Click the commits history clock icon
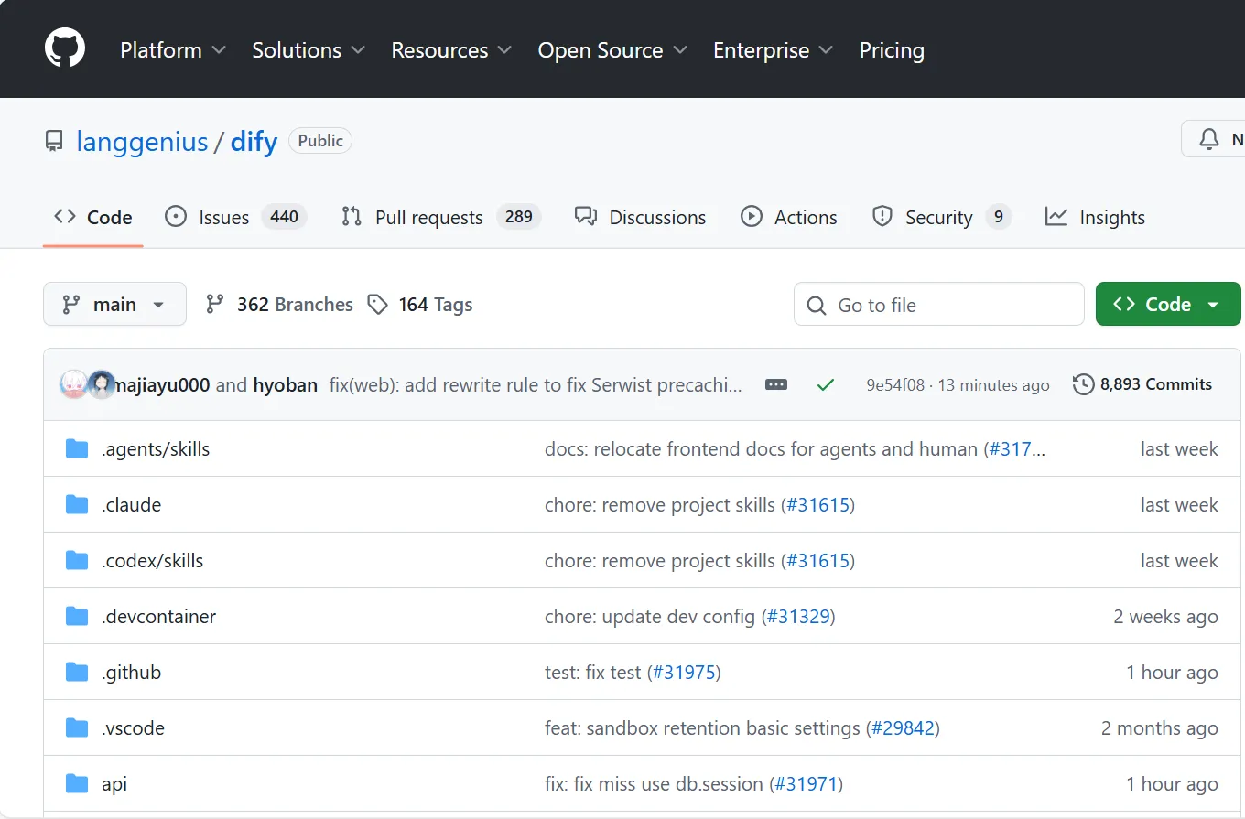Image resolution: width=1245 pixels, height=819 pixels. [1083, 385]
